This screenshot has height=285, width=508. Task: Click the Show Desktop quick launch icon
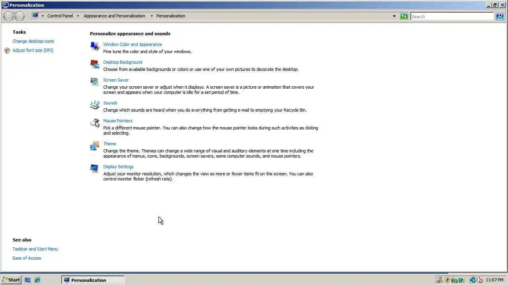tap(28, 280)
